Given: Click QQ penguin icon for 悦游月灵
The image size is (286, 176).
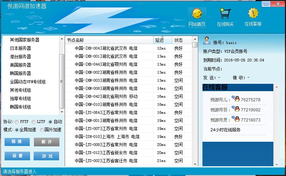Looking at the screenshot, I should pos(237,119).
